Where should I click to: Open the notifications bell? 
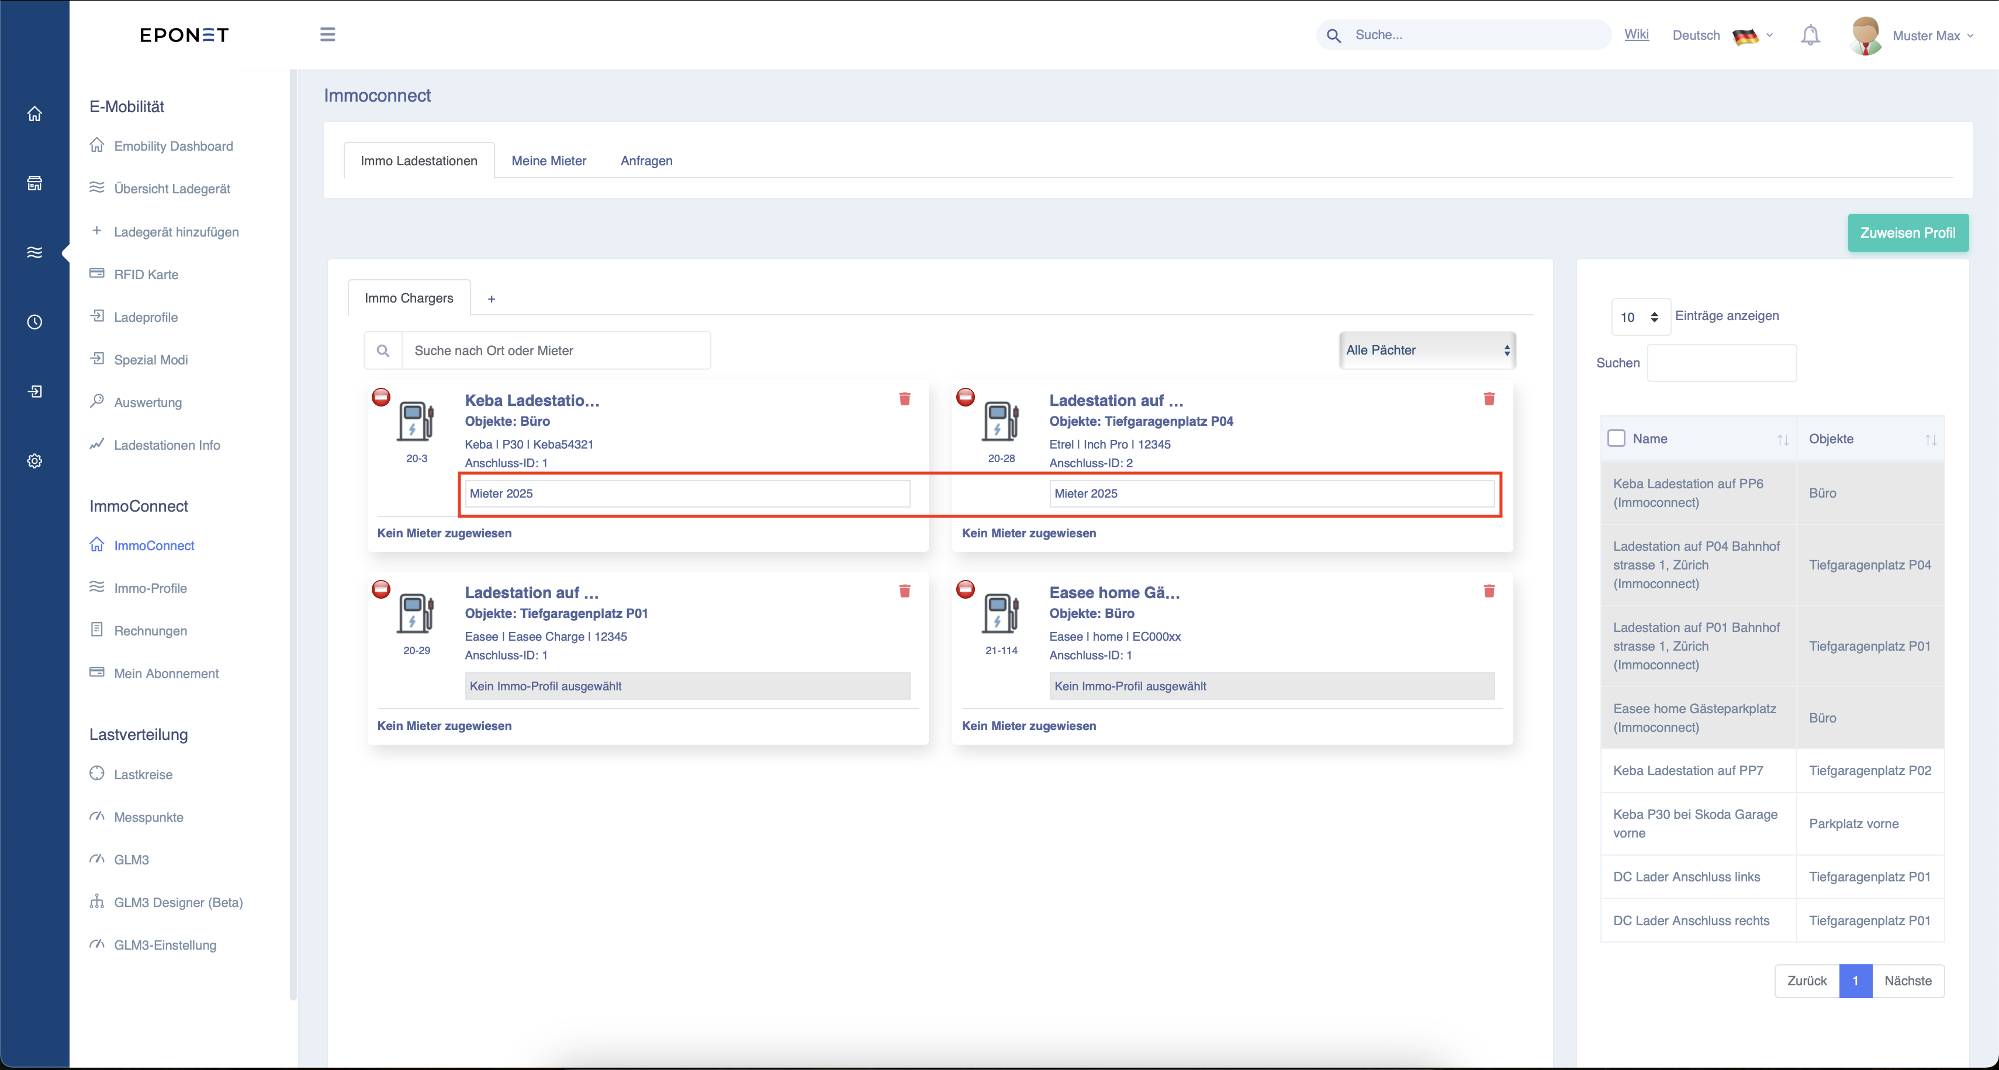1810,36
